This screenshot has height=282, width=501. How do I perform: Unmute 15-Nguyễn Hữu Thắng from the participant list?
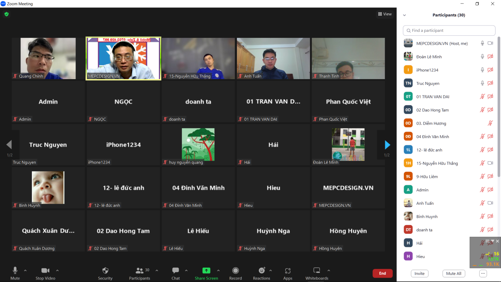[x=482, y=163]
